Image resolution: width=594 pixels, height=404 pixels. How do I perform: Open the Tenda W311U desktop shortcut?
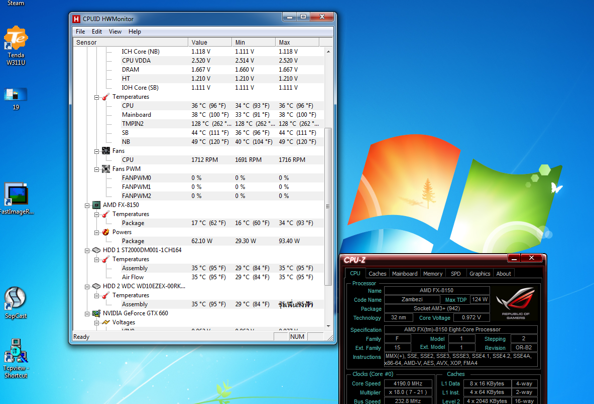(x=16, y=45)
